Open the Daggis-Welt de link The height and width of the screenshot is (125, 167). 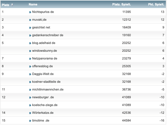tap(43, 74)
